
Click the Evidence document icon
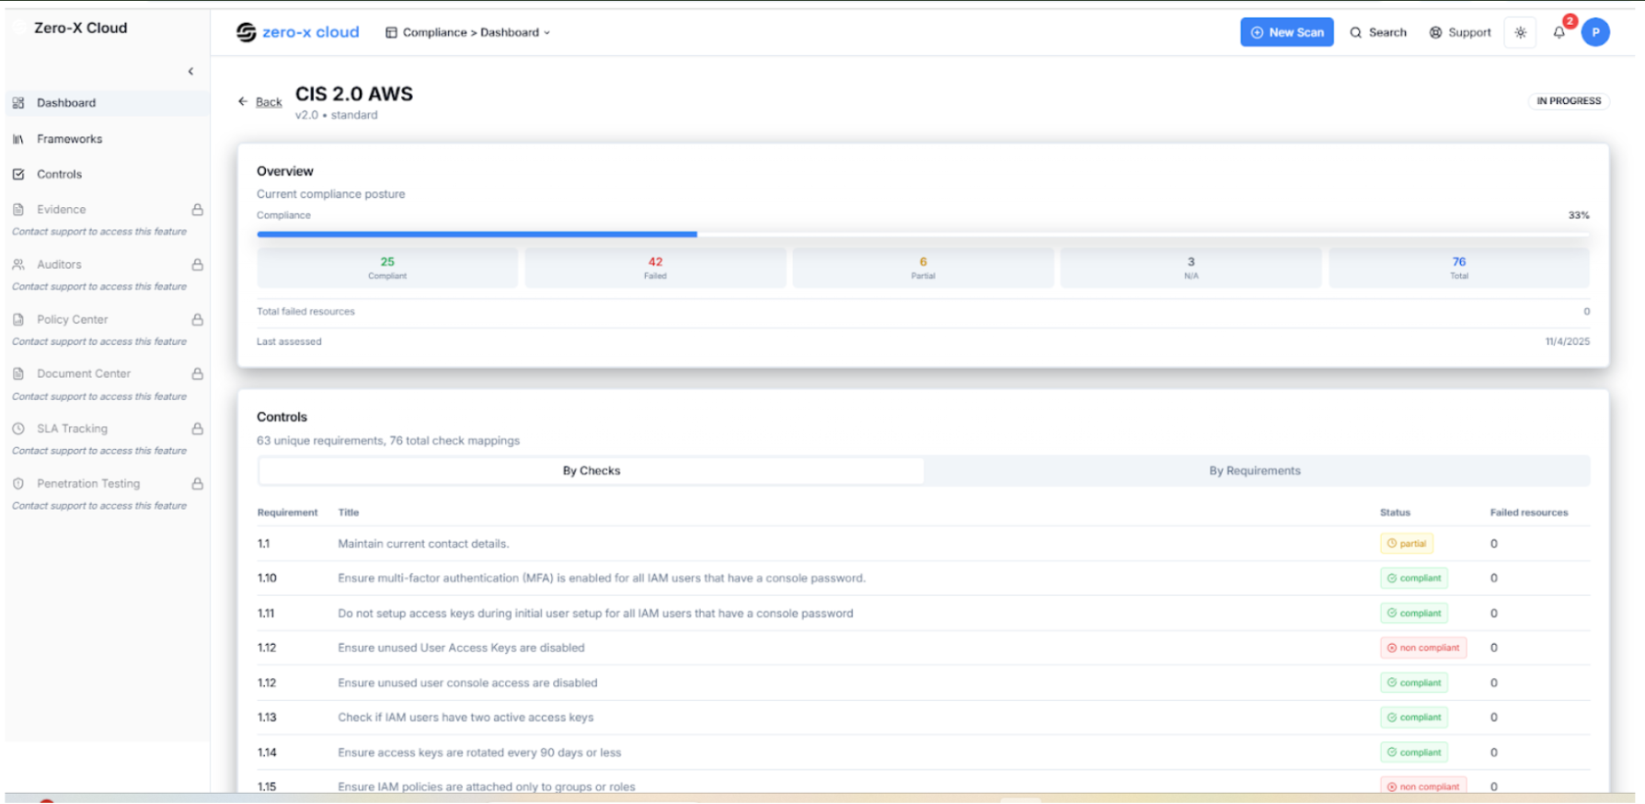pos(18,210)
